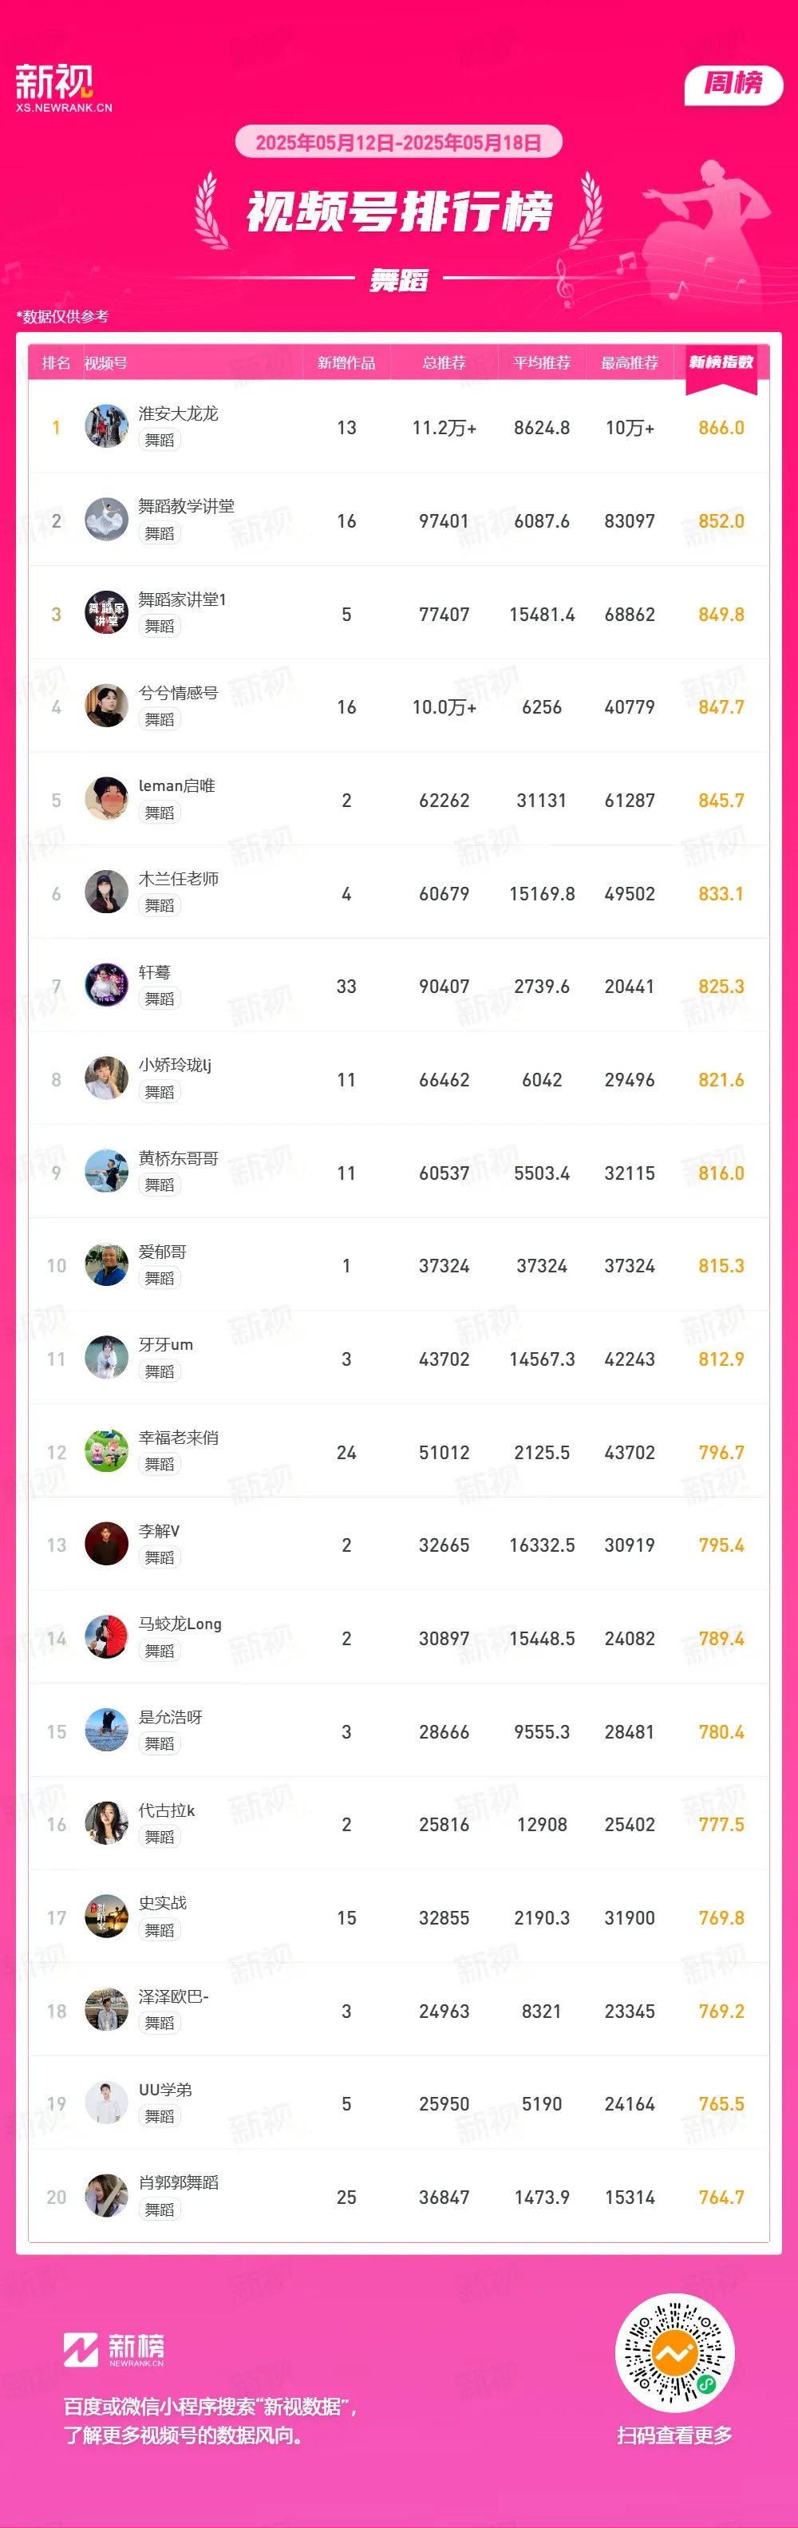Click the 新榜指数 column header
798x2528 pixels.
coord(721,363)
